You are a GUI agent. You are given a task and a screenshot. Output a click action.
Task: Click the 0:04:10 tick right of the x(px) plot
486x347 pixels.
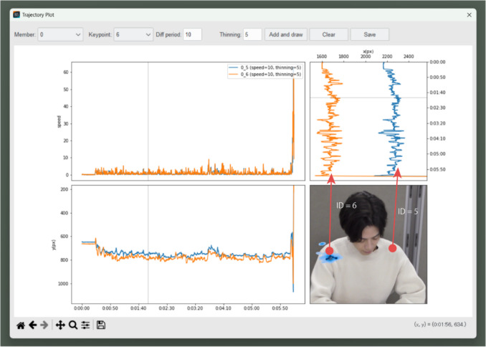438,138
